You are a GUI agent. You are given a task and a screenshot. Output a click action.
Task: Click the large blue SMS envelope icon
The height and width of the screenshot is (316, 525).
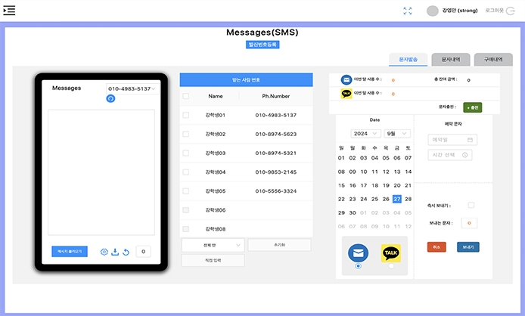coord(358,252)
